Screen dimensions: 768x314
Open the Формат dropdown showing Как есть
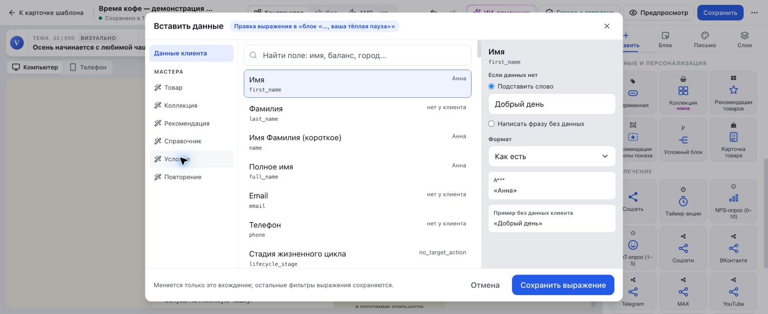(x=551, y=156)
